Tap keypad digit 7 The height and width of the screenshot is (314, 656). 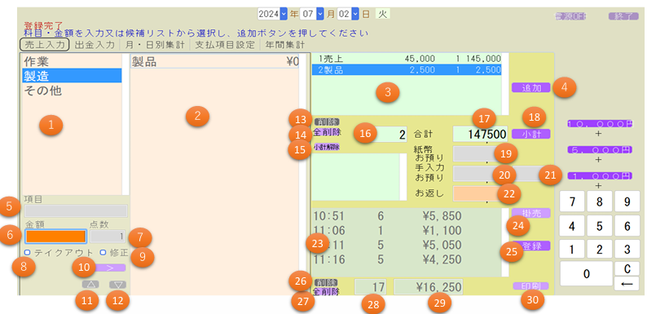pos(571,201)
